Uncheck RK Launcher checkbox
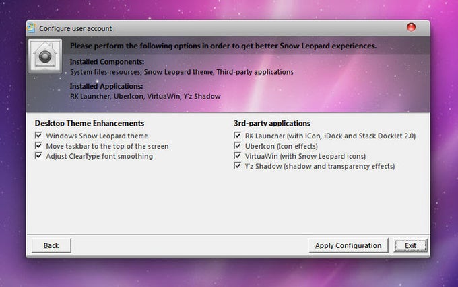The width and height of the screenshot is (458, 287). pyautogui.click(x=238, y=136)
